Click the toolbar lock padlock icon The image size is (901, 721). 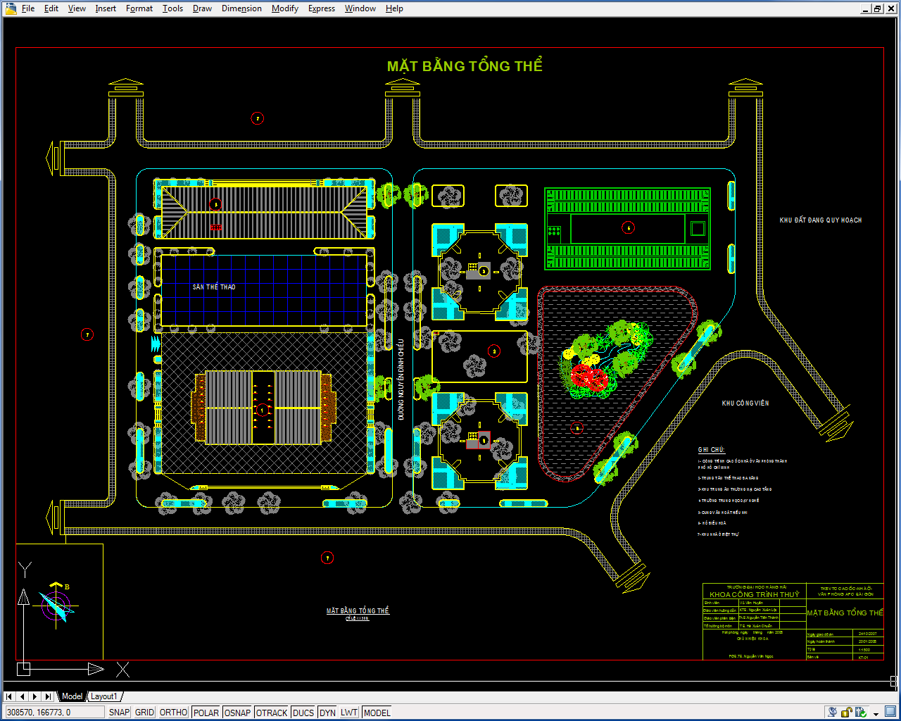[x=847, y=713]
